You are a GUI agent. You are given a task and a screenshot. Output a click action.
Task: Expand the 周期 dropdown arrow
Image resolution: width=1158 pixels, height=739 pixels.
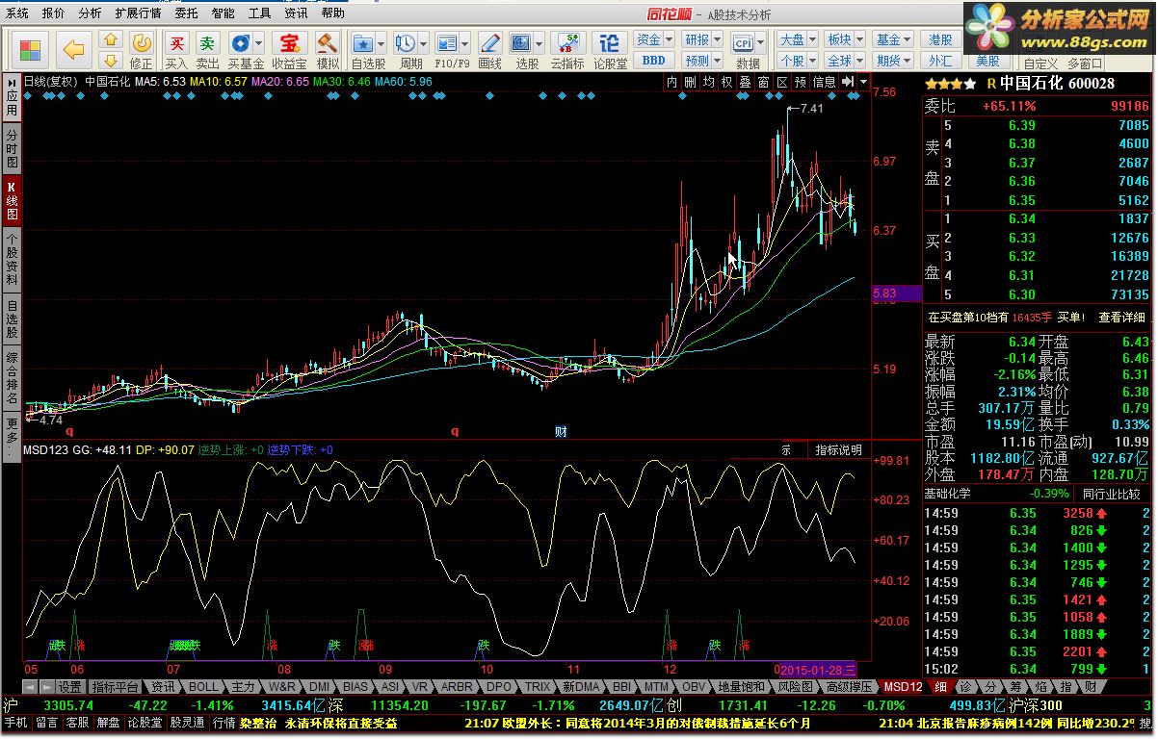point(424,43)
